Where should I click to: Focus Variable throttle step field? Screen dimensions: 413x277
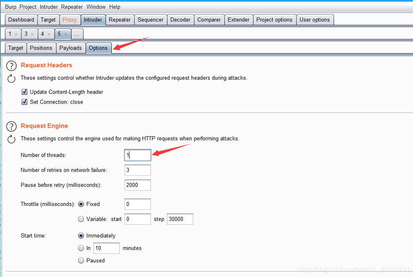(180, 219)
